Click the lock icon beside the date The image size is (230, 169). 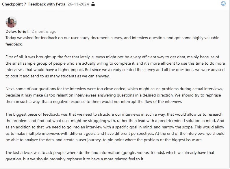93,4
